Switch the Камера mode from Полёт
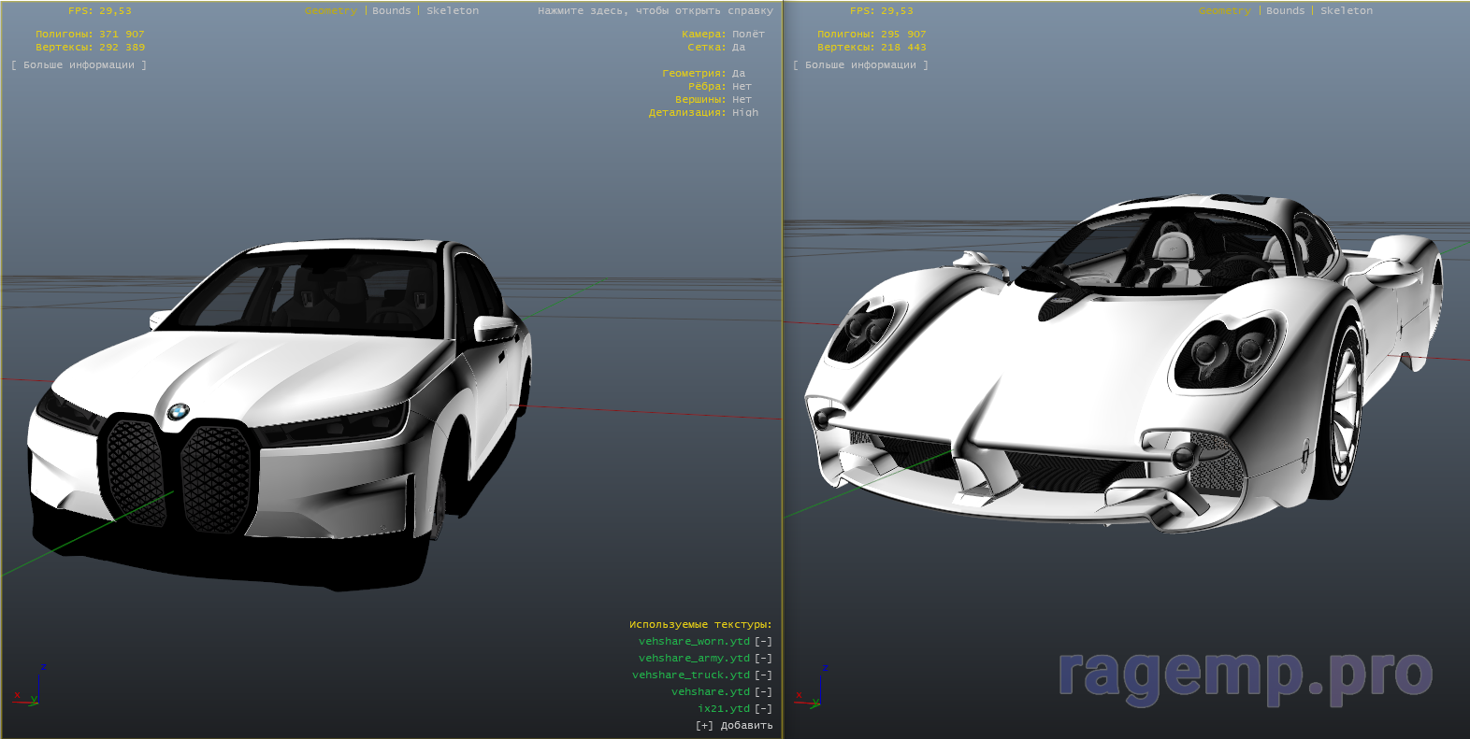Image resolution: width=1470 pixels, height=739 pixels. click(x=747, y=35)
